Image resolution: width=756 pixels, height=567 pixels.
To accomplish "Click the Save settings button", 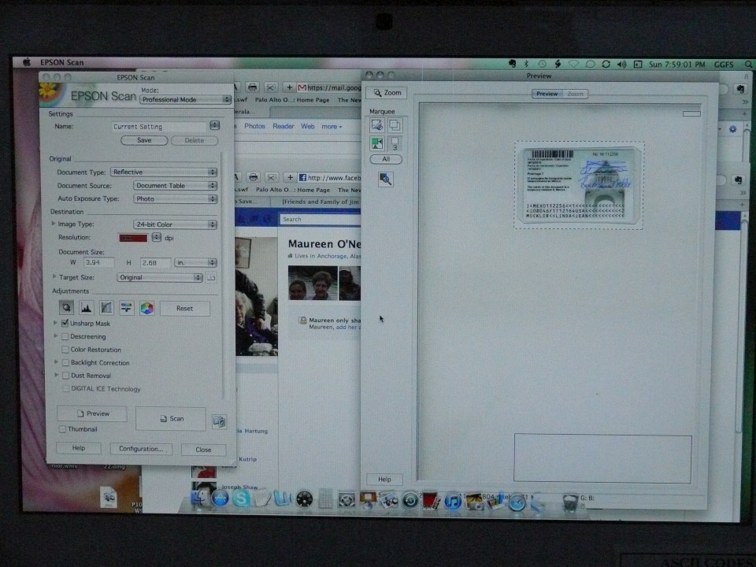I will [x=144, y=140].
